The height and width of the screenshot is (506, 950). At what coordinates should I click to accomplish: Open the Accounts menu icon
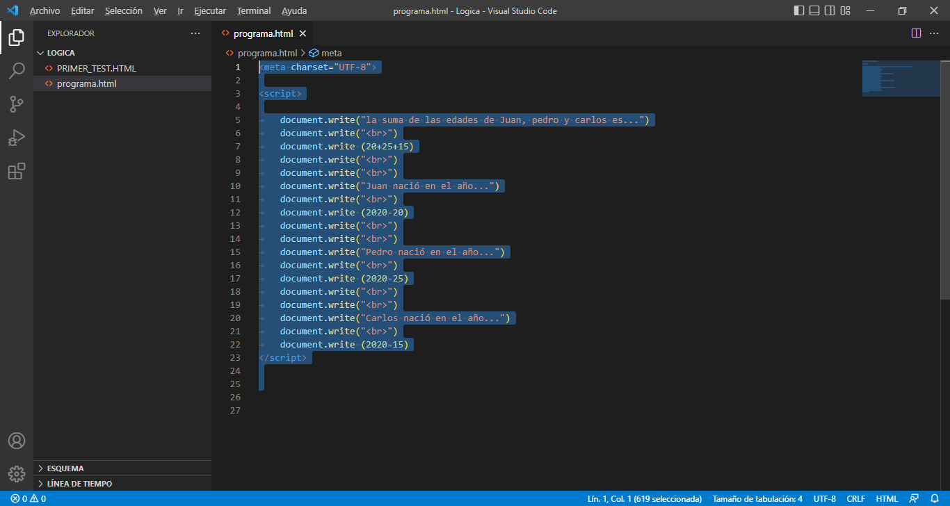pos(17,441)
